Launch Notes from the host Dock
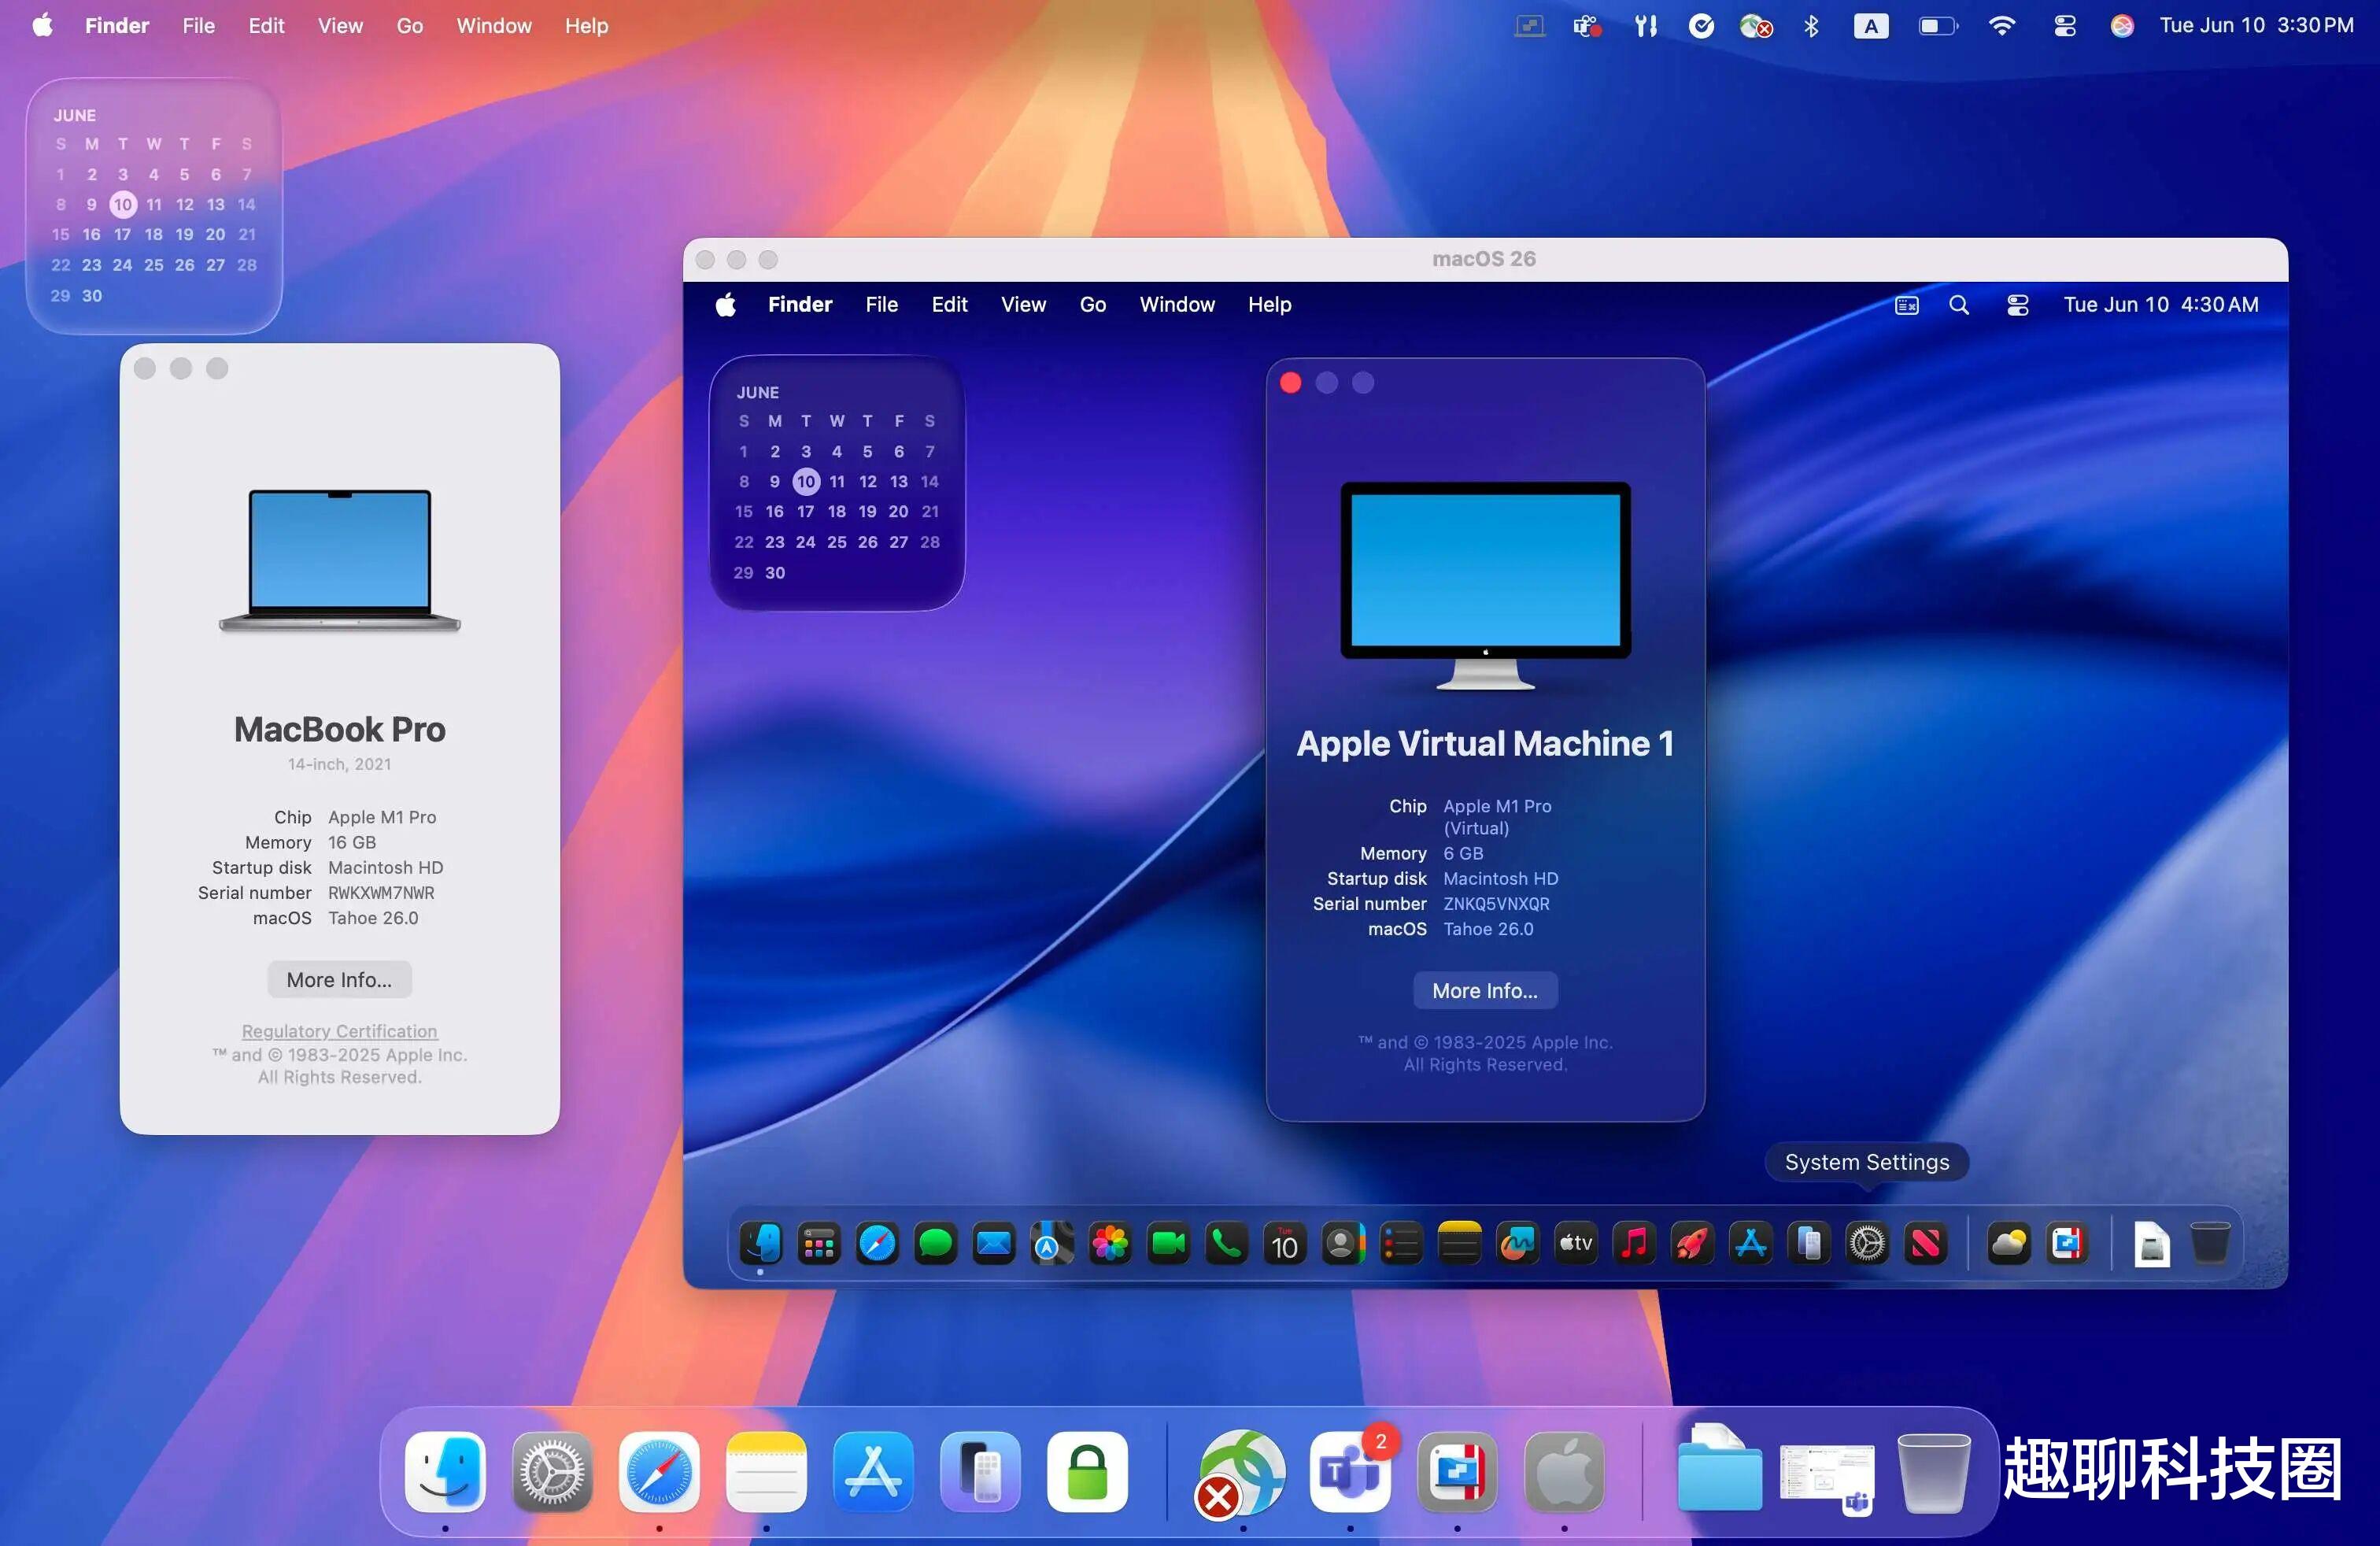 coord(766,1471)
